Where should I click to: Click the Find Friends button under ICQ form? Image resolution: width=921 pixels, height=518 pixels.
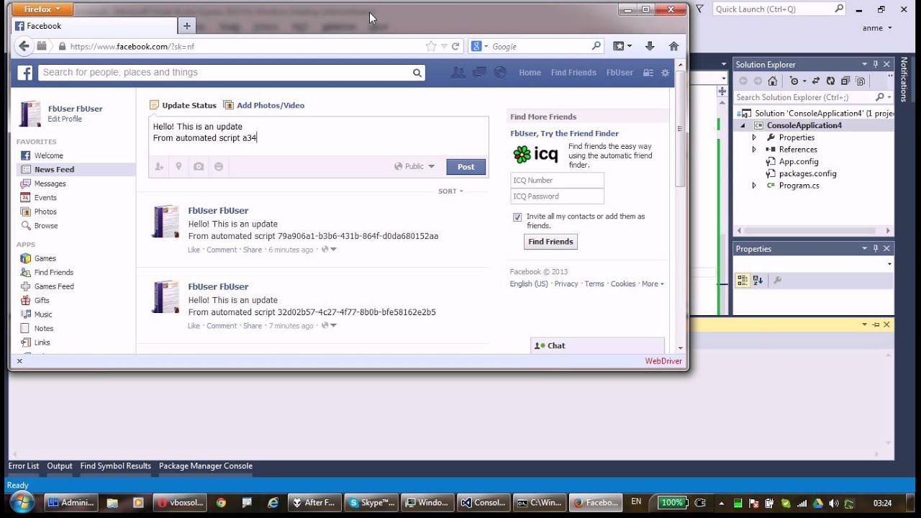550,242
